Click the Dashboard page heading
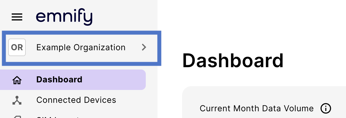Image resolution: width=346 pixels, height=118 pixels. [x=233, y=61]
